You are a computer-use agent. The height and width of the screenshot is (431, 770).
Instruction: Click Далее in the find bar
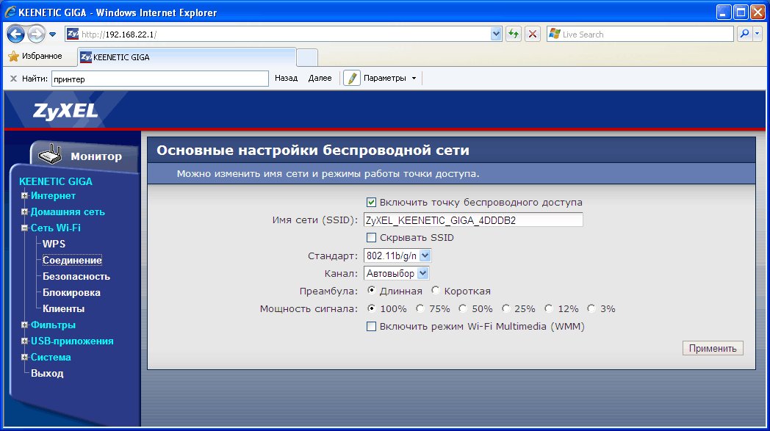point(320,78)
